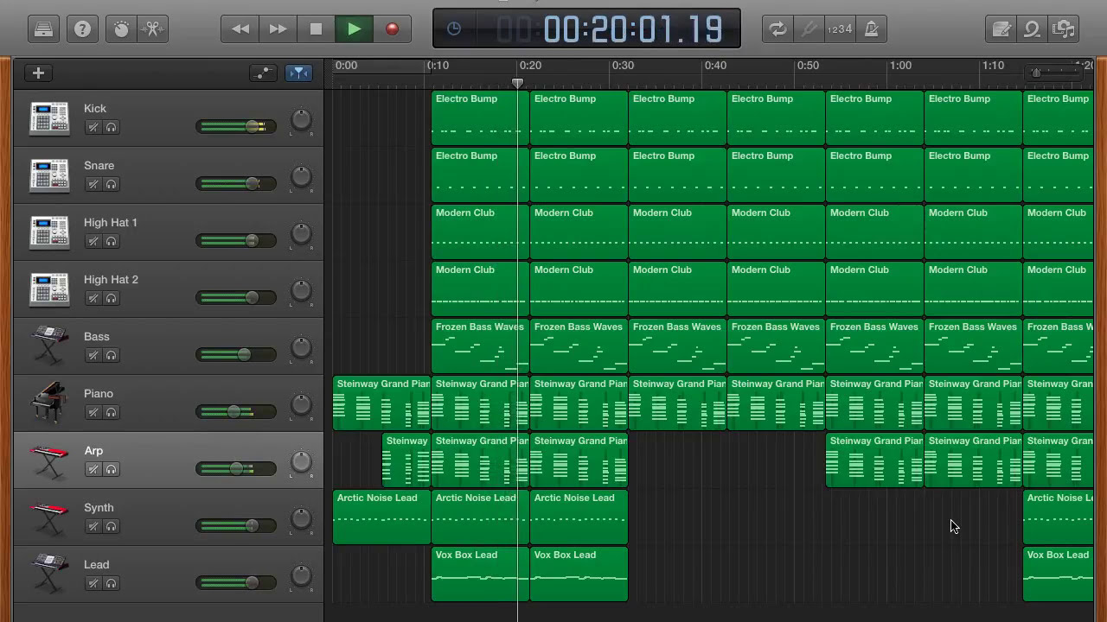Click the Fast Forward button
The image size is (1107, 622).
click(x=278, y=29)
